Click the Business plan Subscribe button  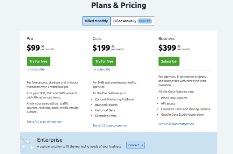[169, 61]
